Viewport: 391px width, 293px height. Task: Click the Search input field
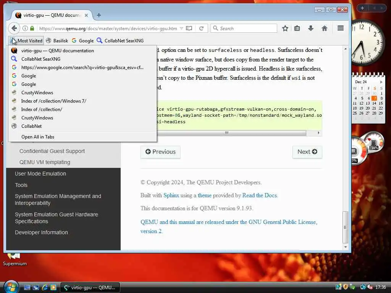[x=244, y=28]
